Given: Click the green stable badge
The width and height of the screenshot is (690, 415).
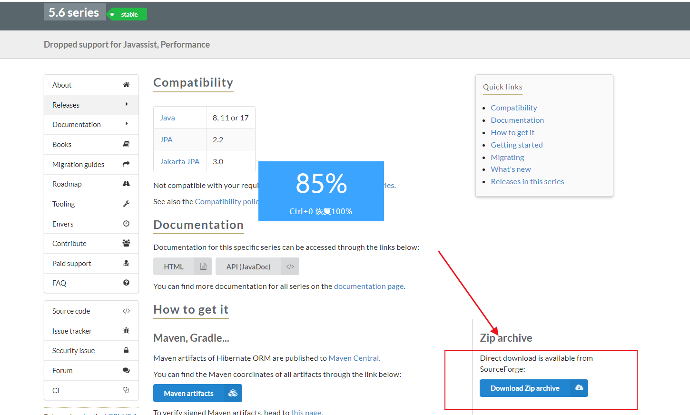Looking at the screenshot, I should point(127,14).
